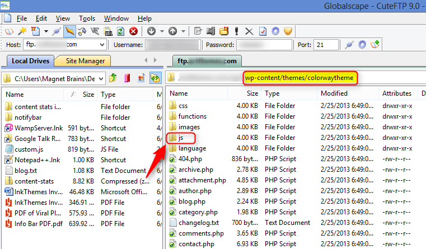
Task: Click the shield icon in toolbar
Action: point(288,31)
